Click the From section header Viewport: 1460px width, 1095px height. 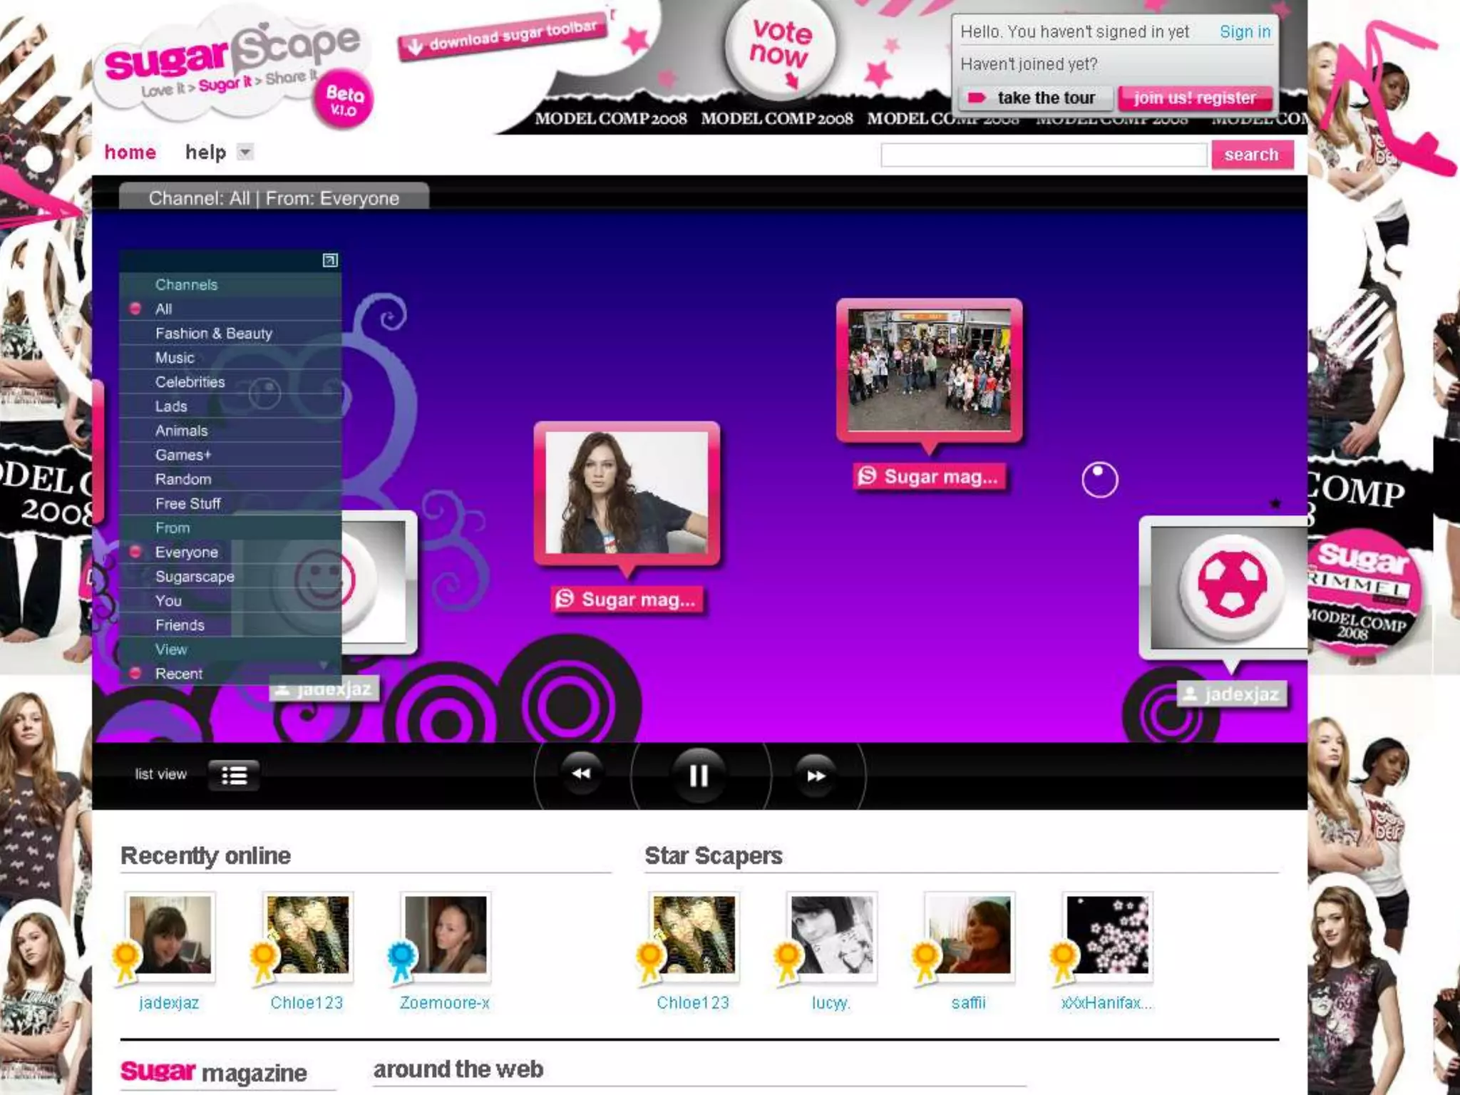[230, 528]
